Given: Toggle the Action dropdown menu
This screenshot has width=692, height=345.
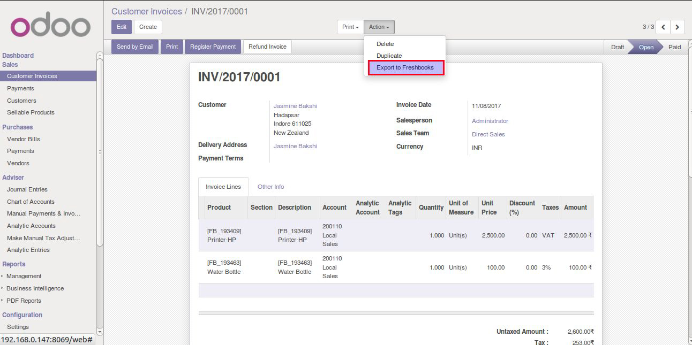Looking at the screenshot, I should (x=379, y=27).
